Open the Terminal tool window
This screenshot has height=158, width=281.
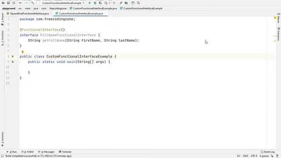[65, 152]
